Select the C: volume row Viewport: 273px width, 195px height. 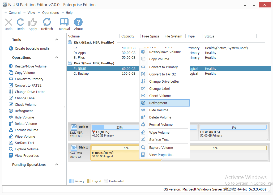(169, 48)
